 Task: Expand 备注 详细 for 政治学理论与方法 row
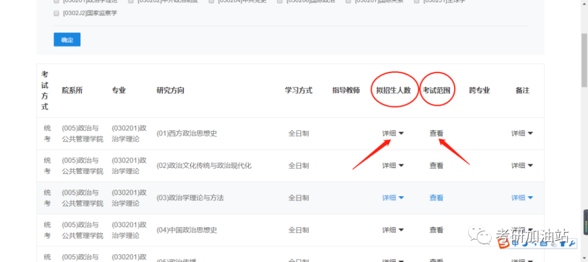[x=522, y=198]
